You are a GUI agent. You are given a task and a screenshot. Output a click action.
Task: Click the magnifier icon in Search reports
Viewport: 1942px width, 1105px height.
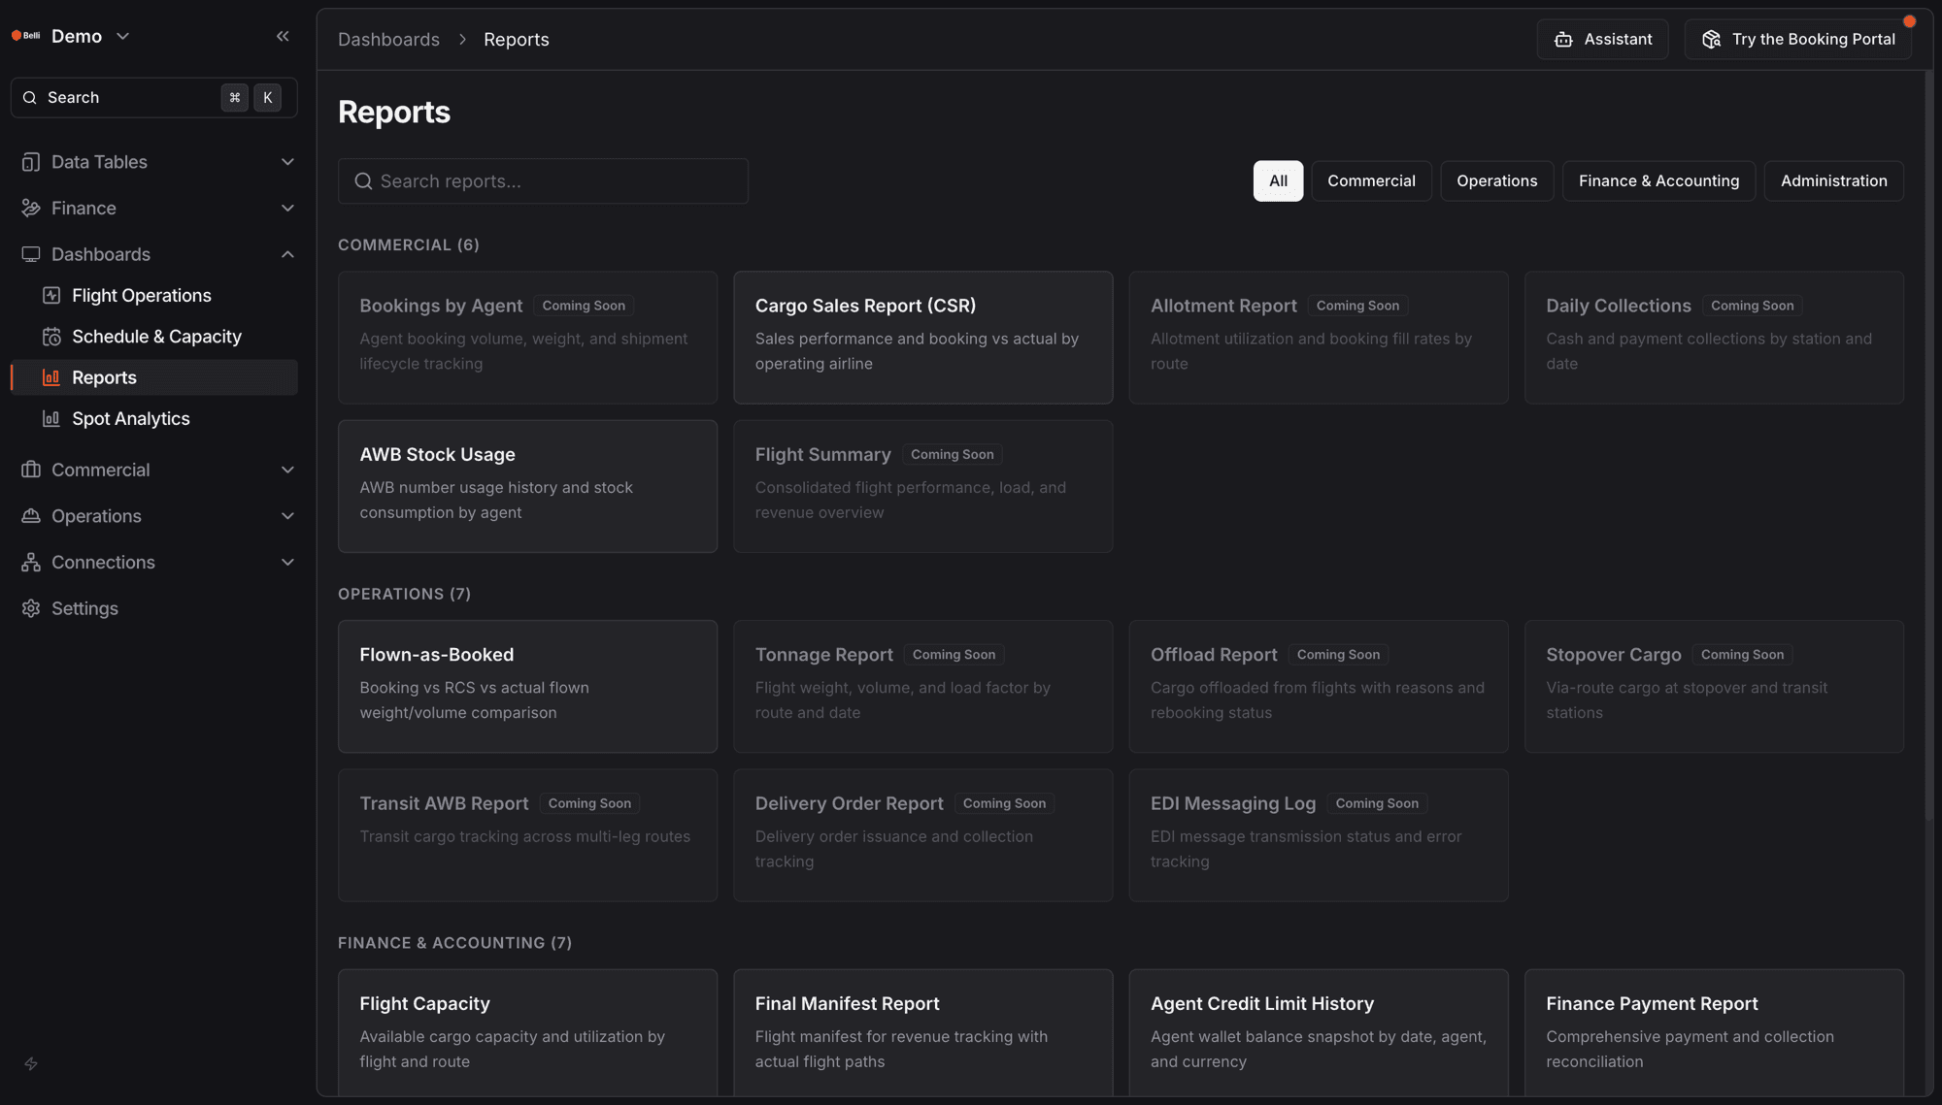(x=363, y=181)
